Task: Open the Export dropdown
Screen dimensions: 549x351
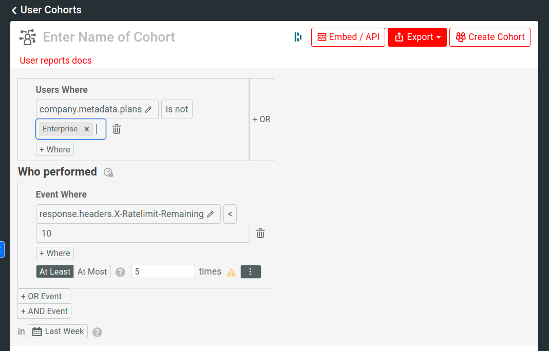Action: click(417, 37)
